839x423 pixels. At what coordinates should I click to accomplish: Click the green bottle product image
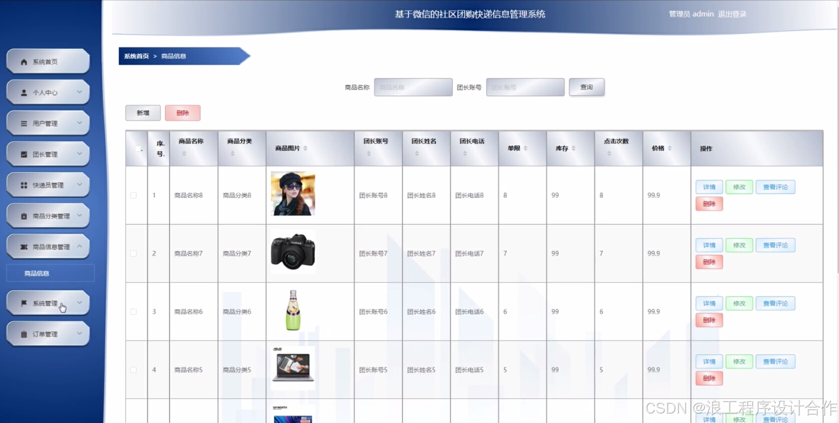click(293, 310)
